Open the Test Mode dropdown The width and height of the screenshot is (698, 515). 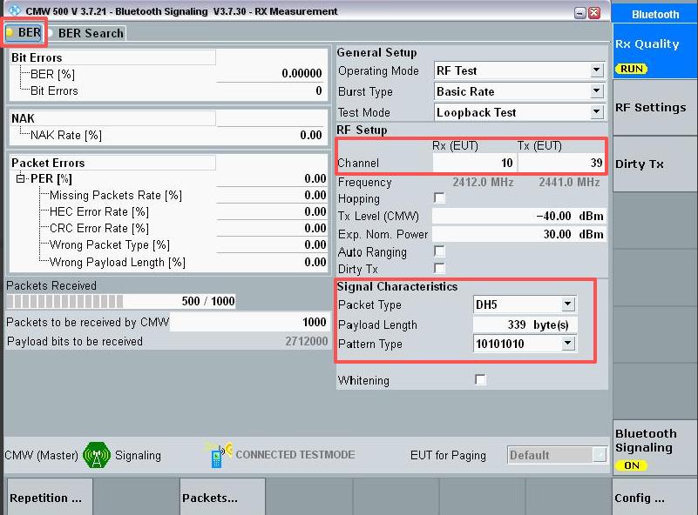597,112
